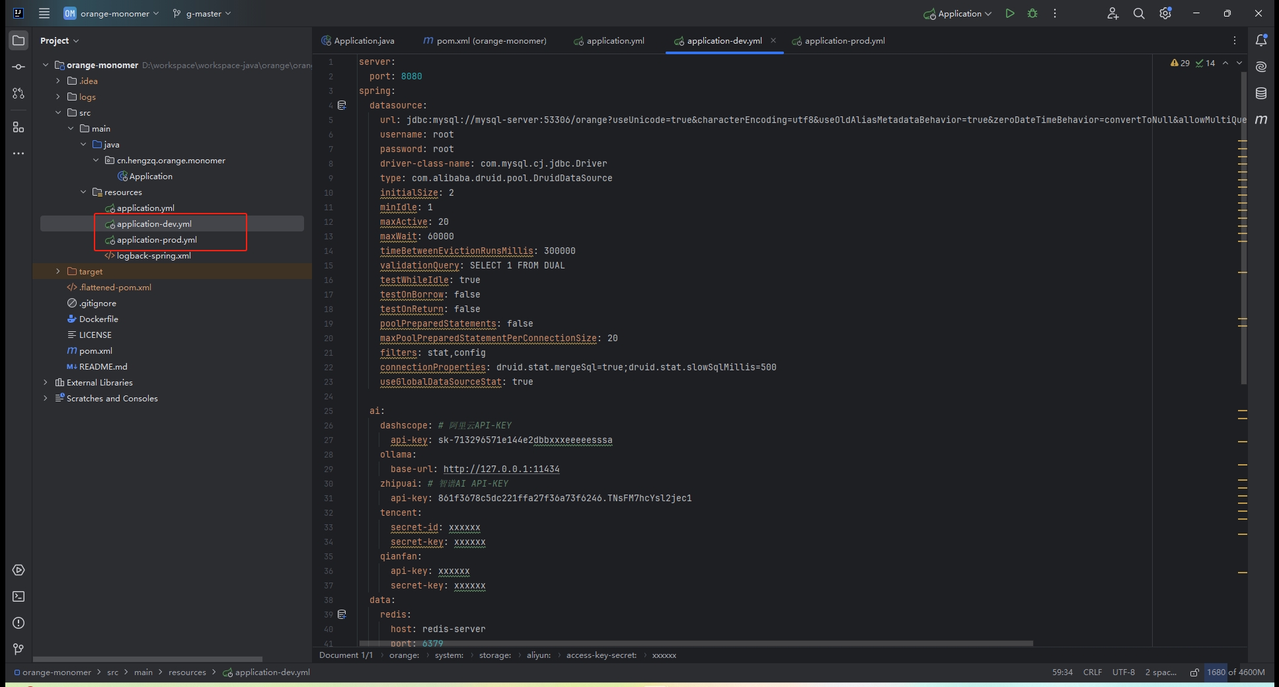This screenshot has width=1279, height=687.
Task: Select application-prod.yml in project tree
Action: click(157, 239)
